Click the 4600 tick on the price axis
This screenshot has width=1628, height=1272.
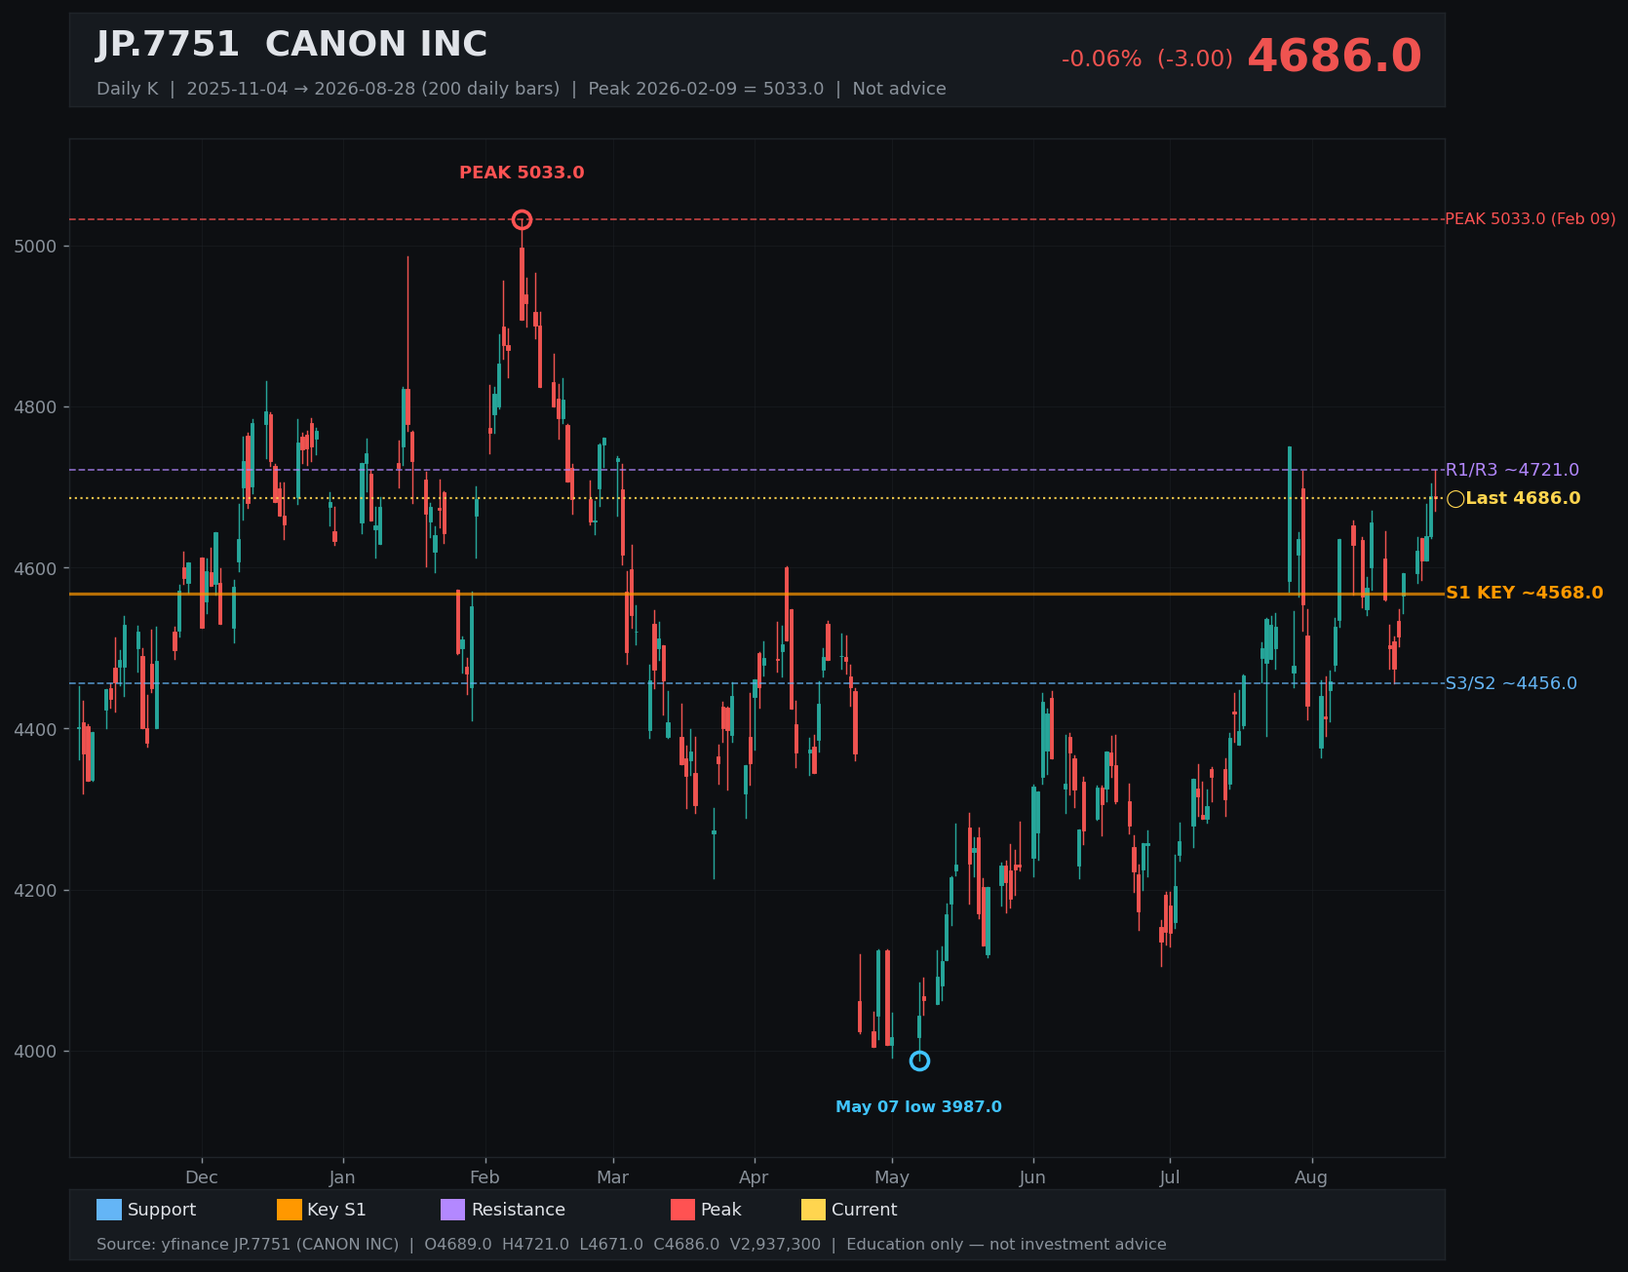point(35,568)
